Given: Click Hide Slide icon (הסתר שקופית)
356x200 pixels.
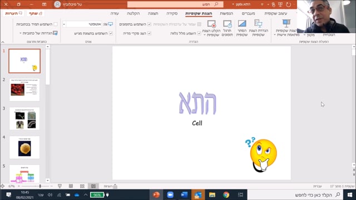Looking at the screenshot, I should 242,23.
